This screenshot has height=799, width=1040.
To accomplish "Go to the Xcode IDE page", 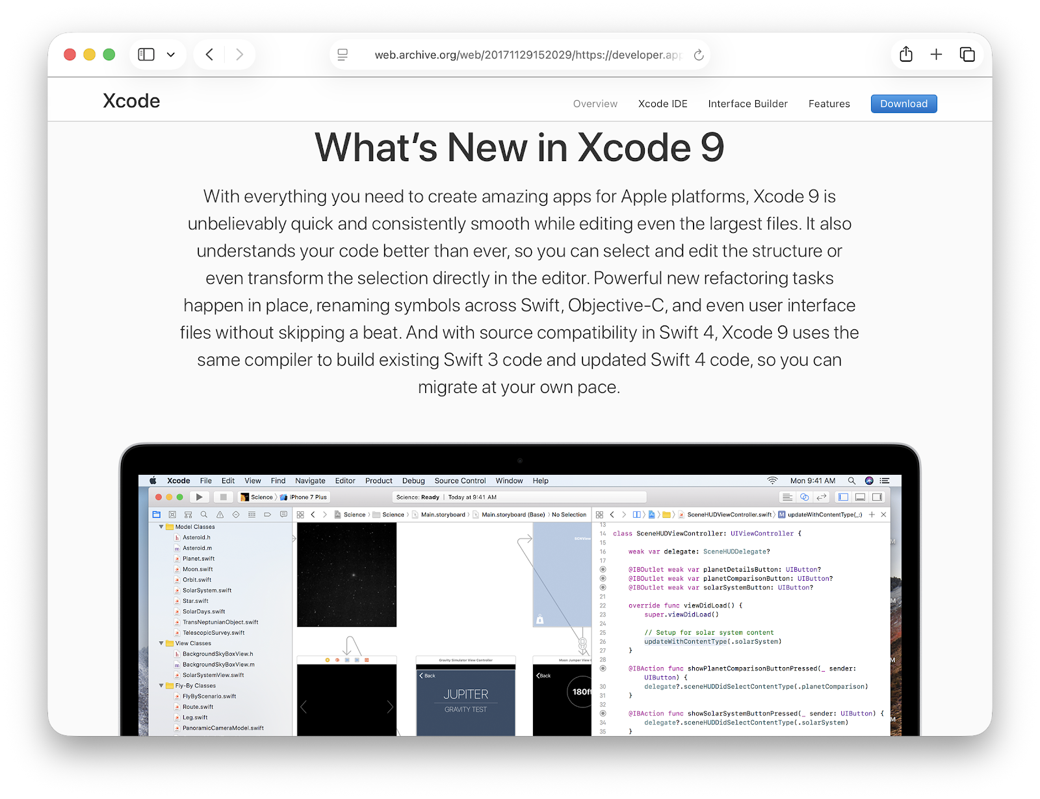I will click(663, 104).
